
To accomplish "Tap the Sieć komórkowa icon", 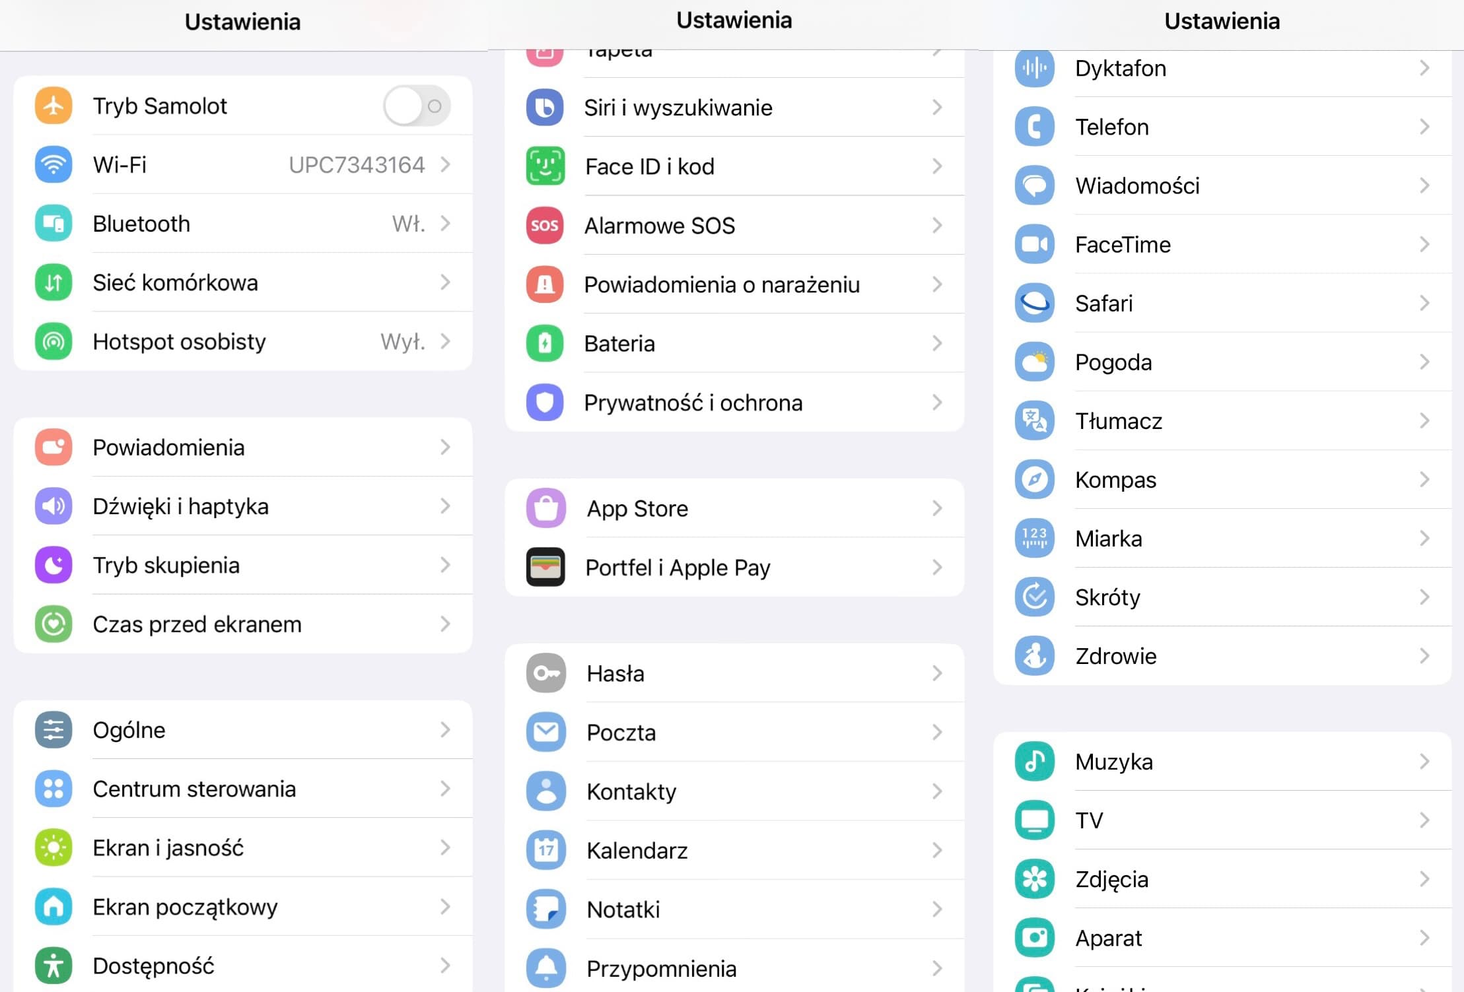I will click(53, 282).
